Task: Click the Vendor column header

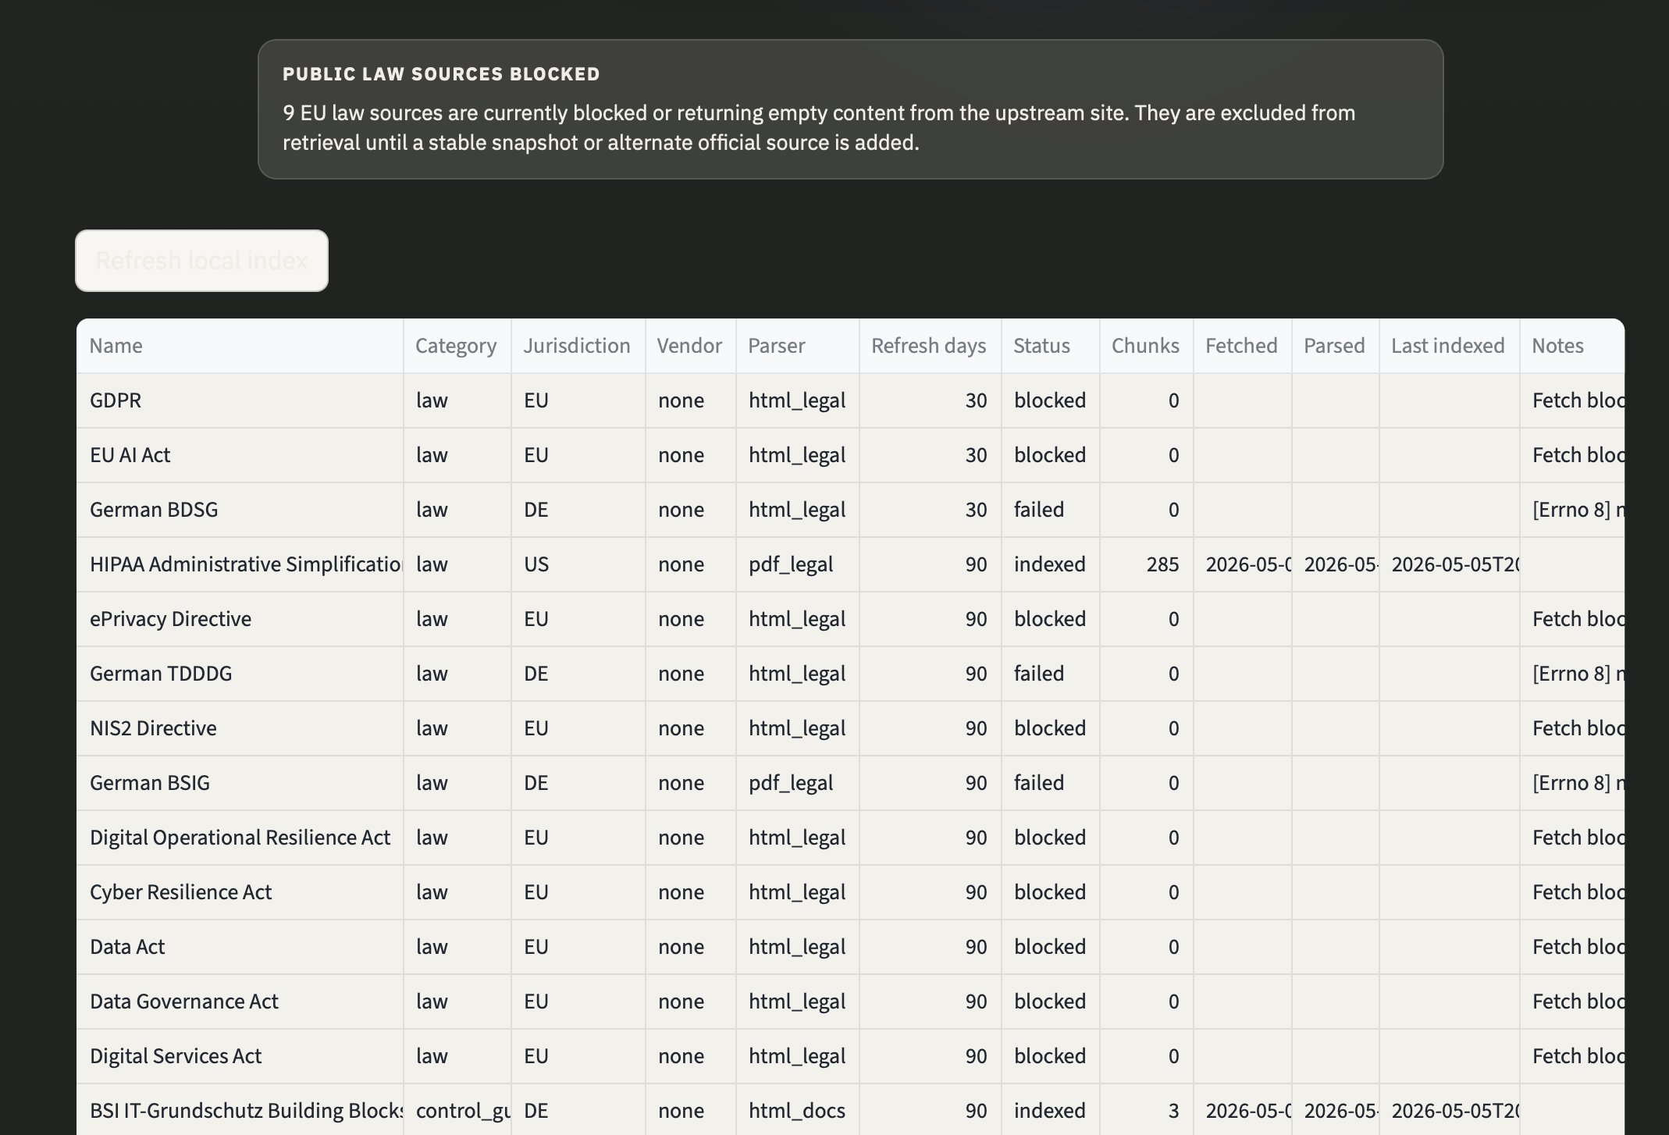Action: (x=689, y=346)
